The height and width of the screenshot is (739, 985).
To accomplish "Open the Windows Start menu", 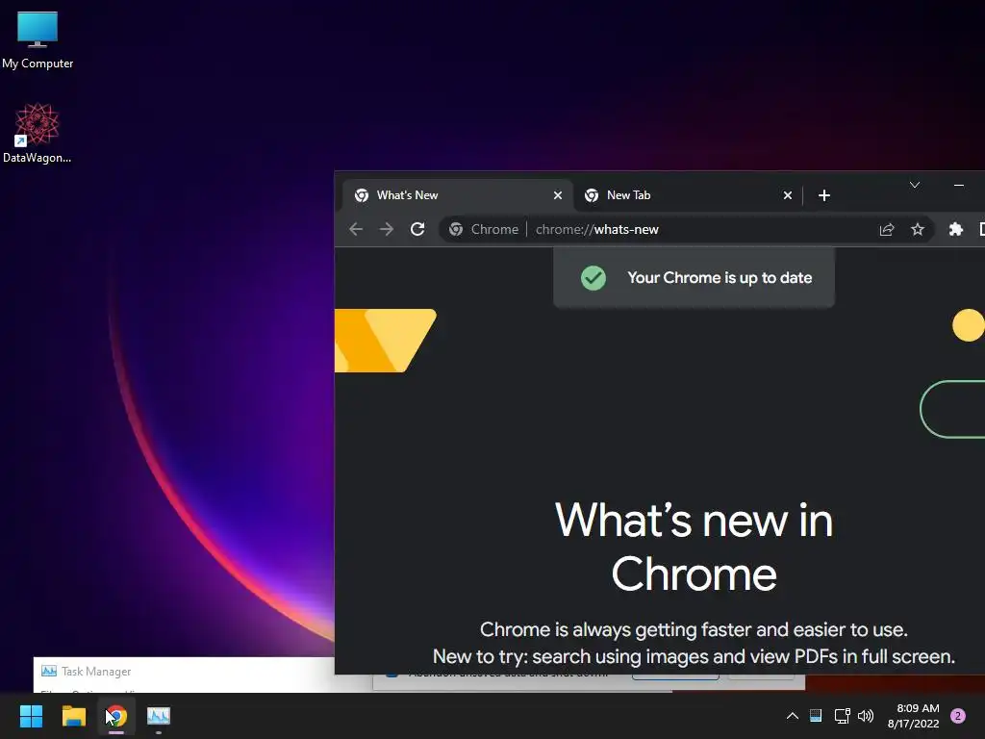I will (x=31, y=716).
